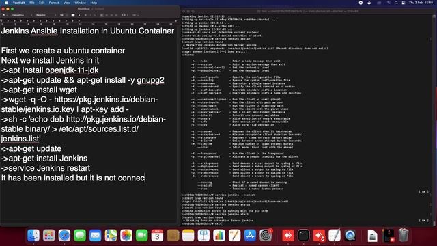The image size is (437, 246).
Task: Open Spotlight search in menu bar
Action: pyautogui.click(x=396, y=3)
